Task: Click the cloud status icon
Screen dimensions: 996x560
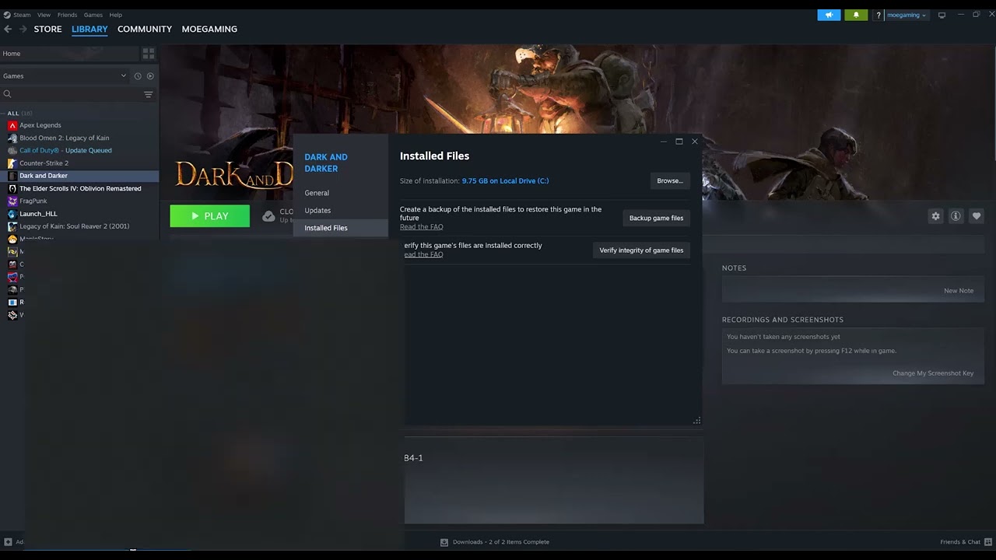Action: click(x=268, y=216)
